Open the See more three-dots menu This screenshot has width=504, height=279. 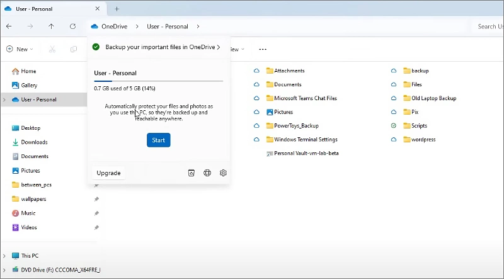pyautogui.click(x=263, y=49)
